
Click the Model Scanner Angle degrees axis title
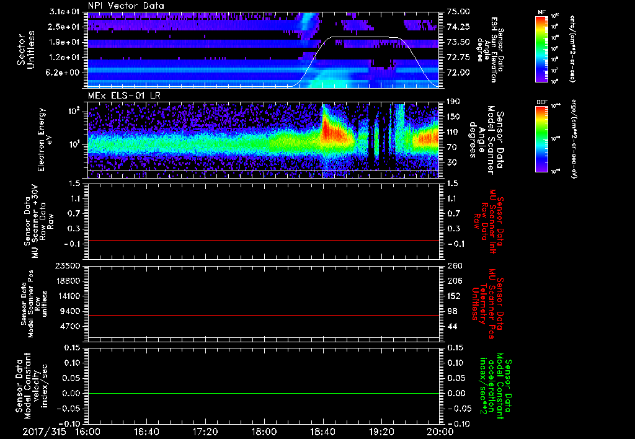[486, 140]
